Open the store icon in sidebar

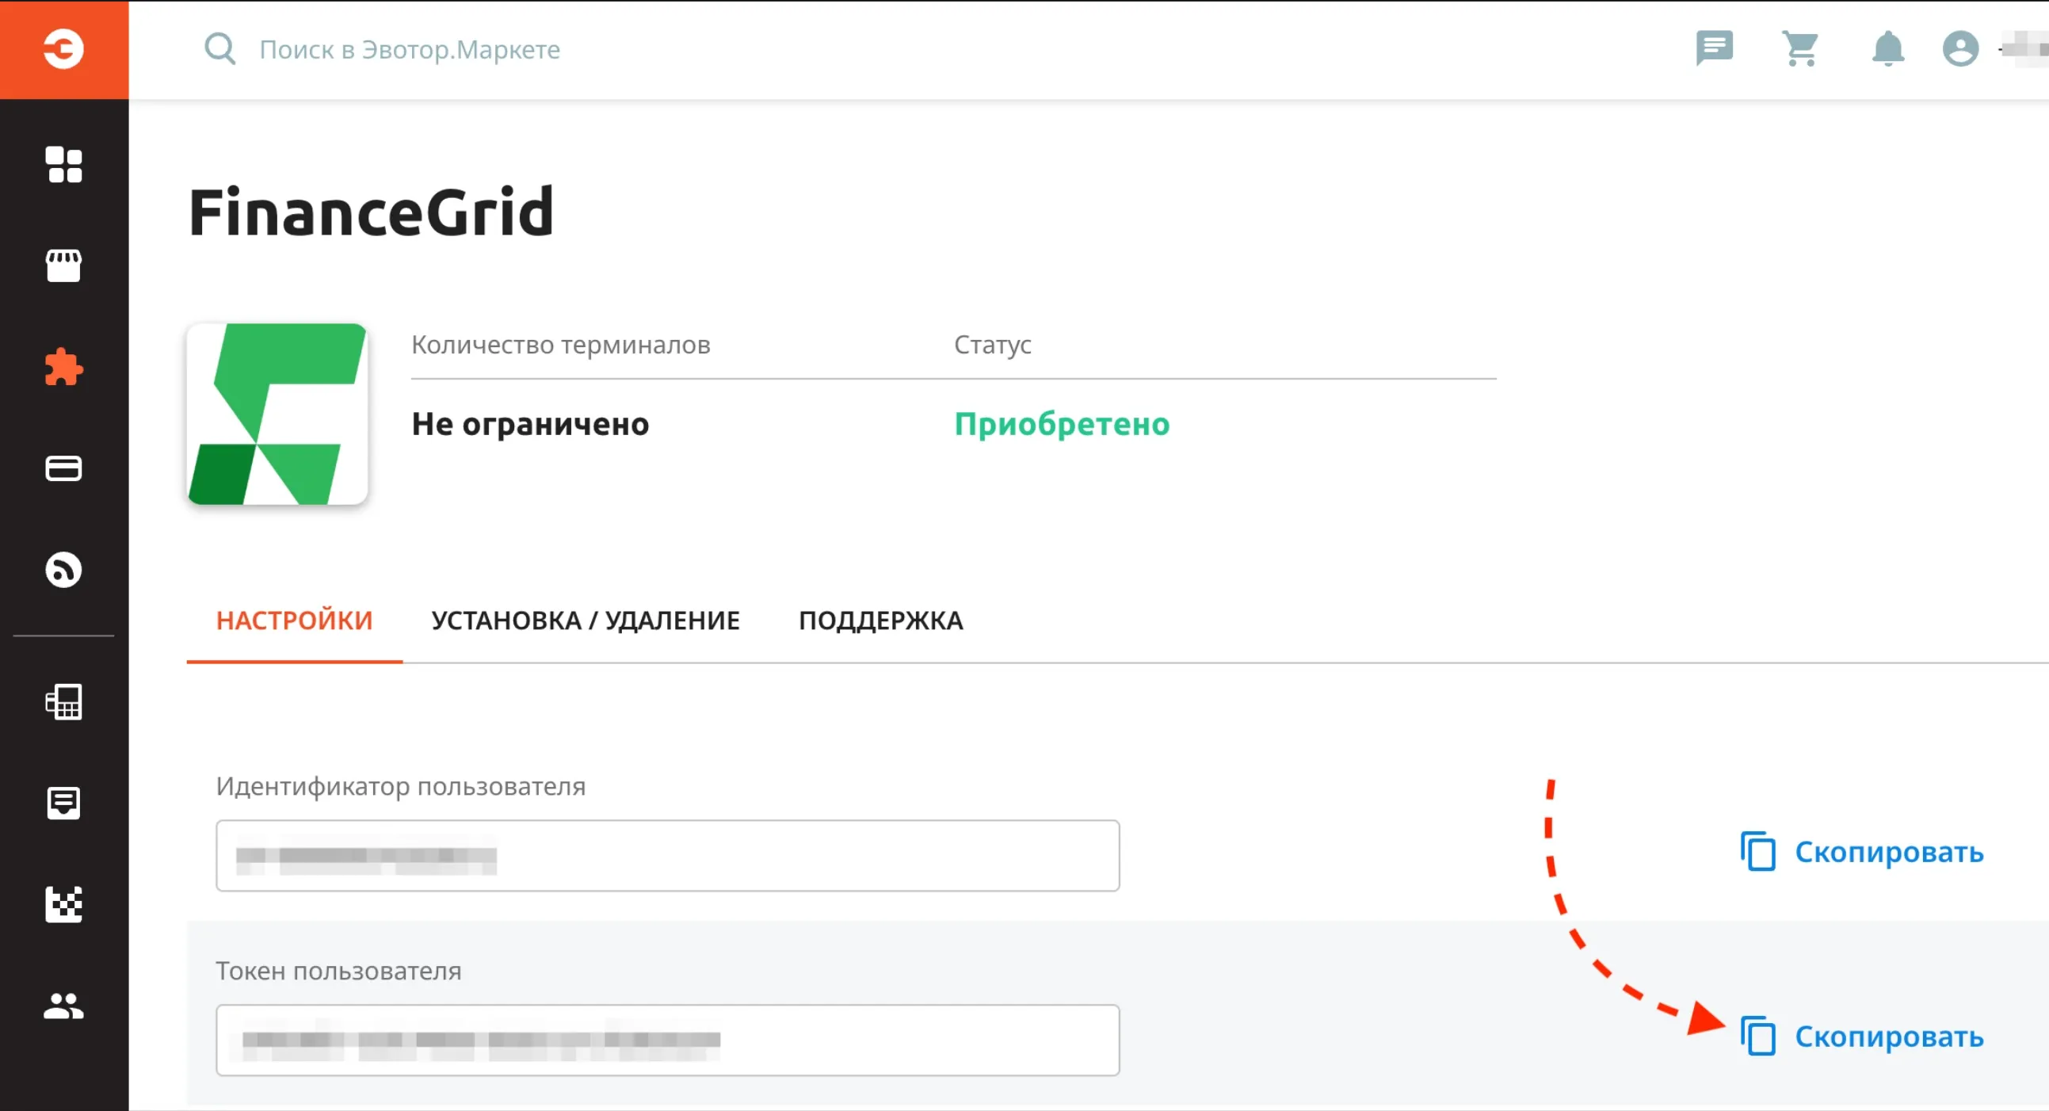[63, 265]
